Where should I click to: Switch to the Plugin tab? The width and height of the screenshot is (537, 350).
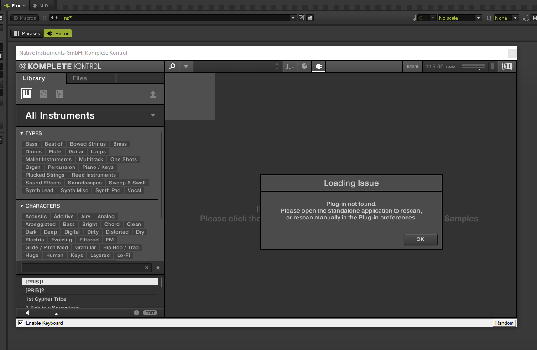point(15,5)
